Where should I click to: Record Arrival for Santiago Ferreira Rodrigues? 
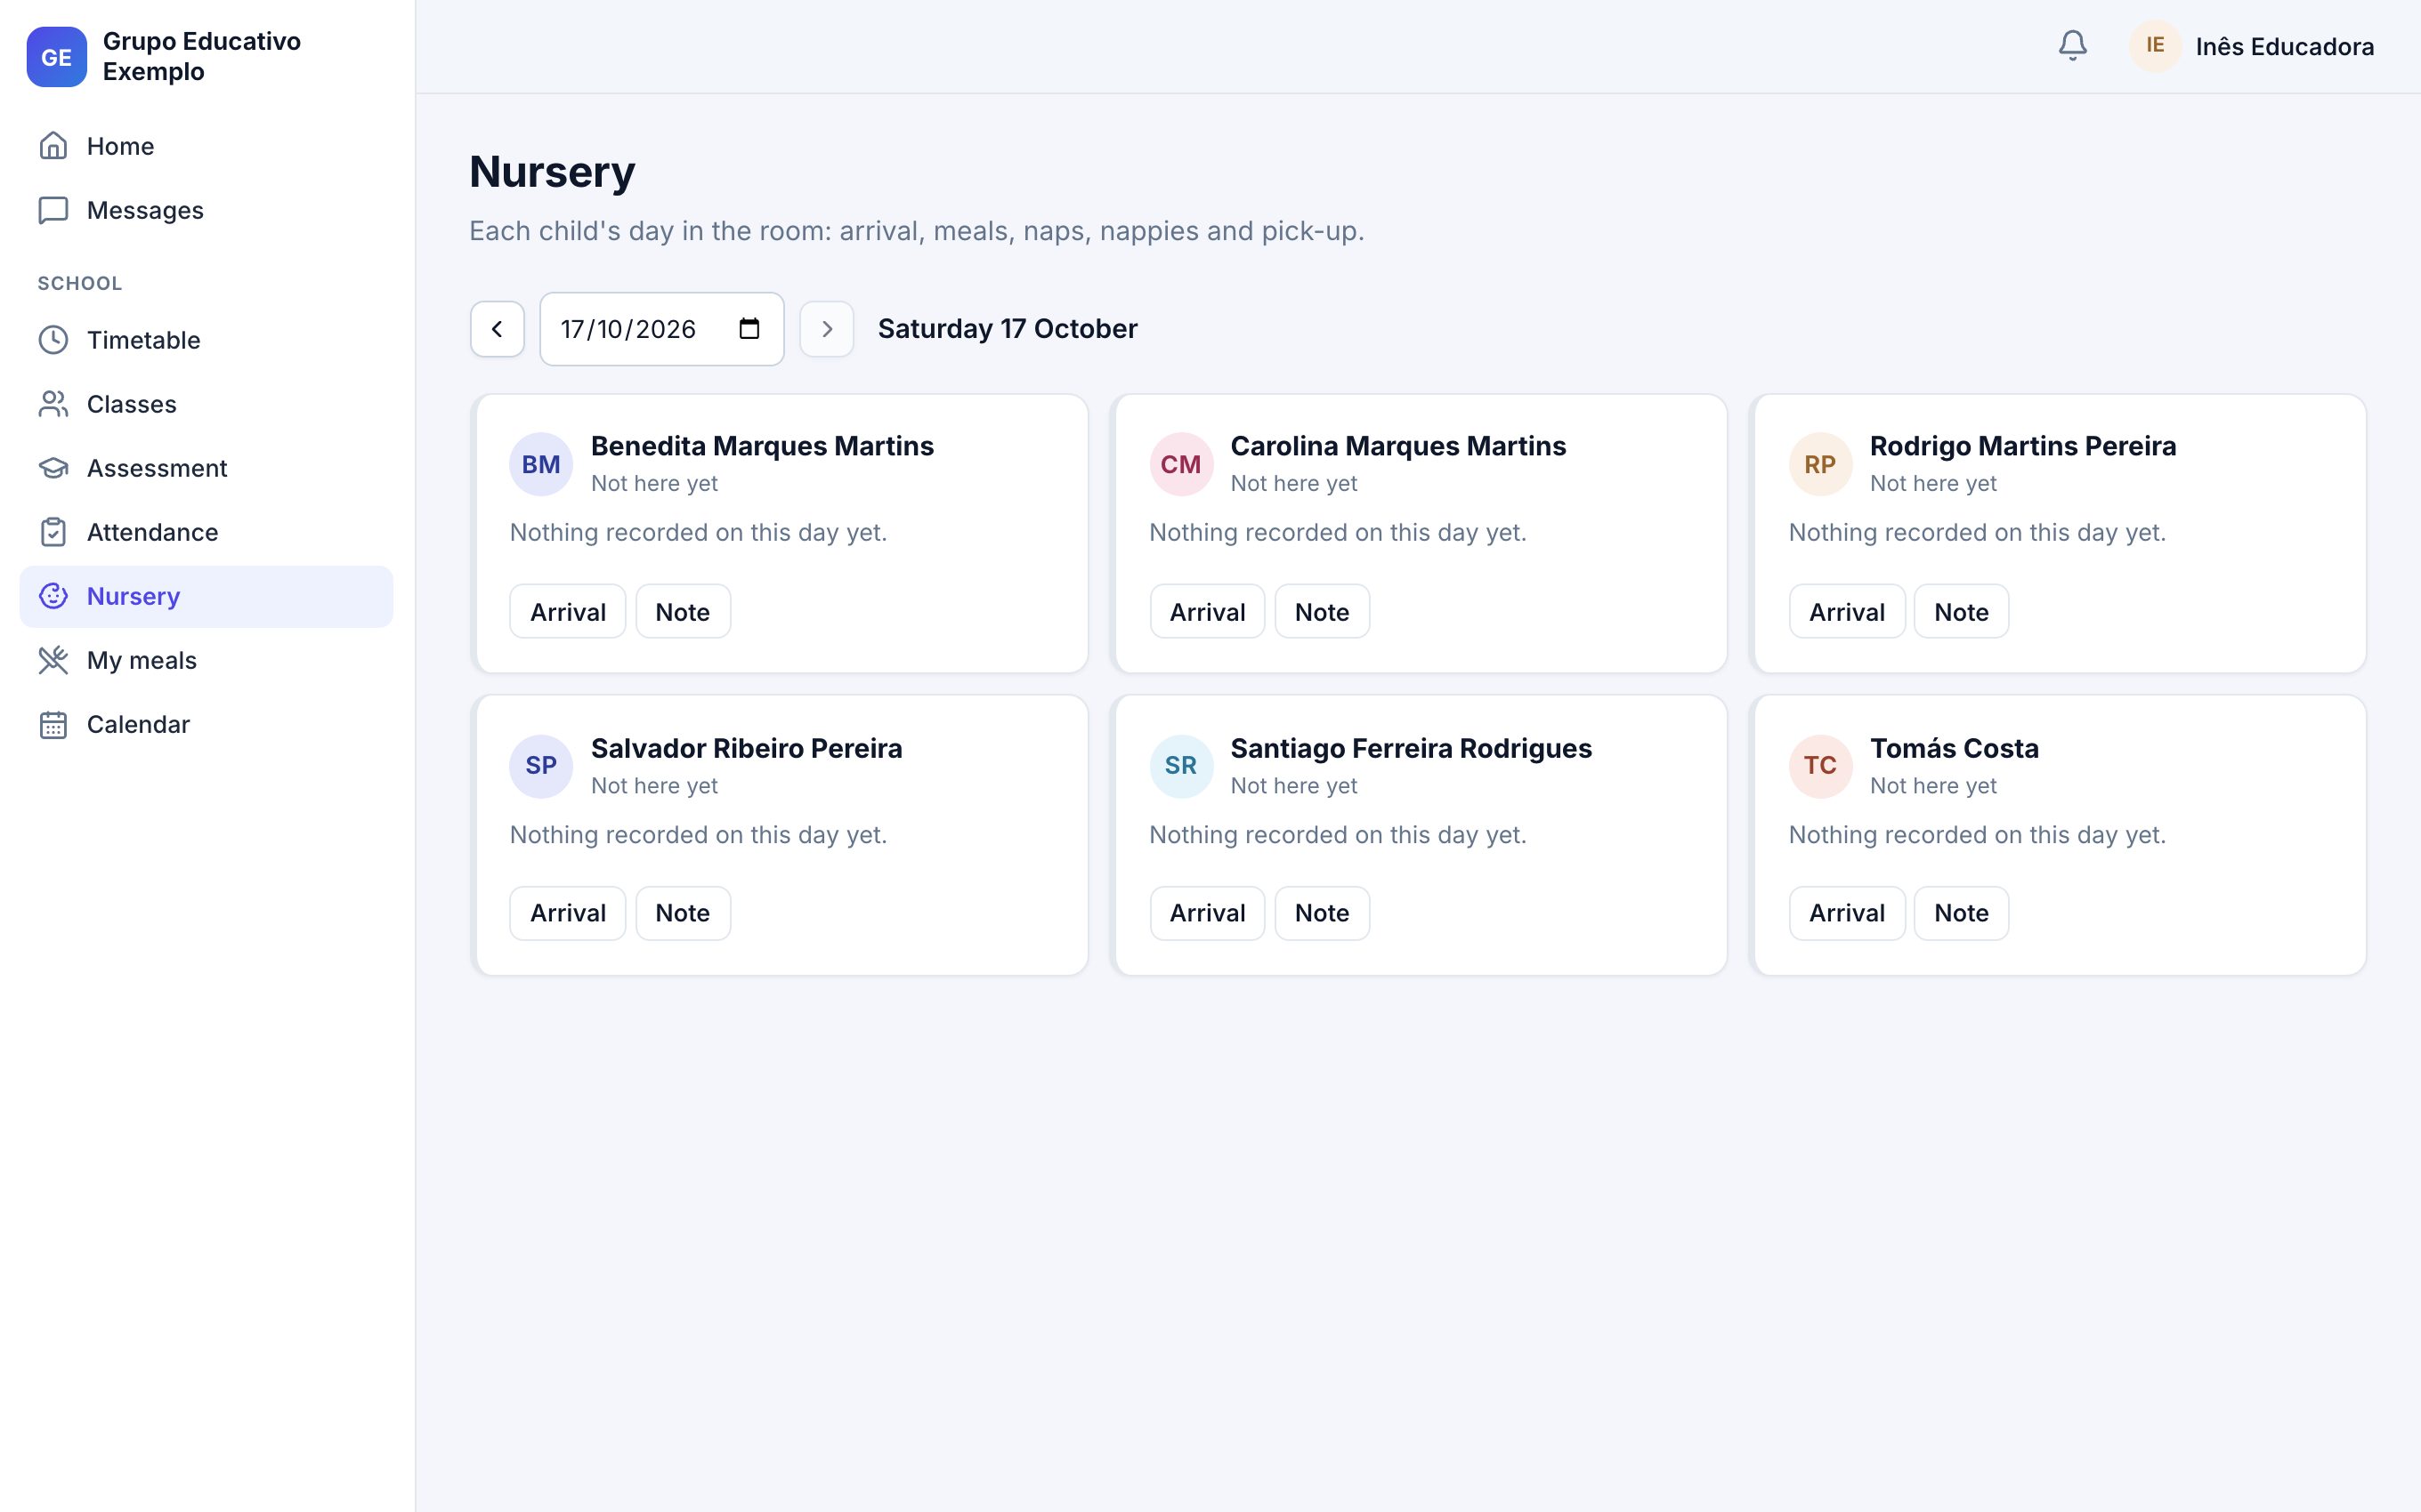[1207, 913]
